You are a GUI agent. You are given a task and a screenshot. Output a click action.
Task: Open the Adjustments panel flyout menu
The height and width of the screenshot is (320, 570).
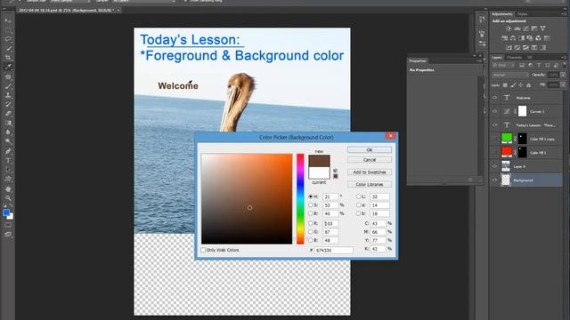click(x=564, y=14)
